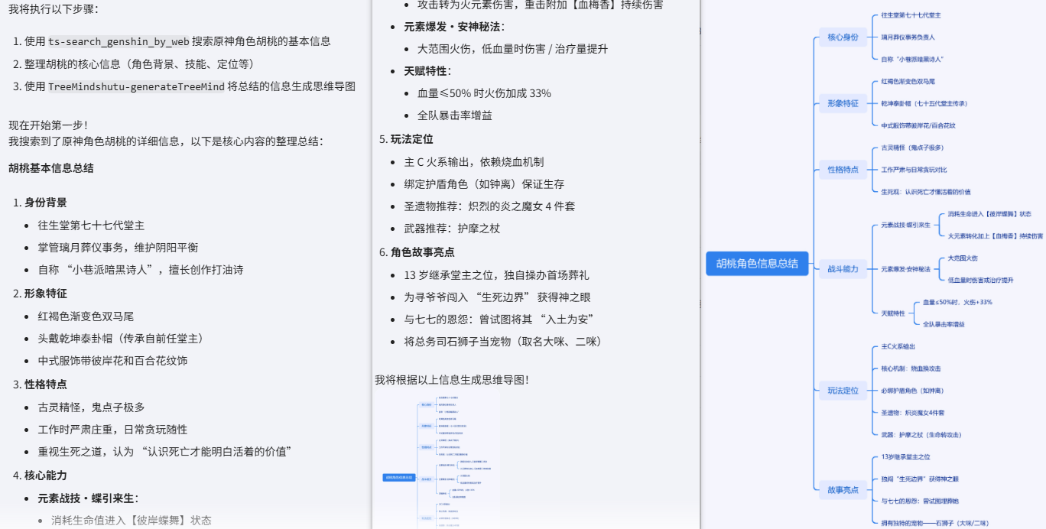The image size is (1046, 529).
Task: Open the mind map thumbnail in the chat
Action: 437,461
